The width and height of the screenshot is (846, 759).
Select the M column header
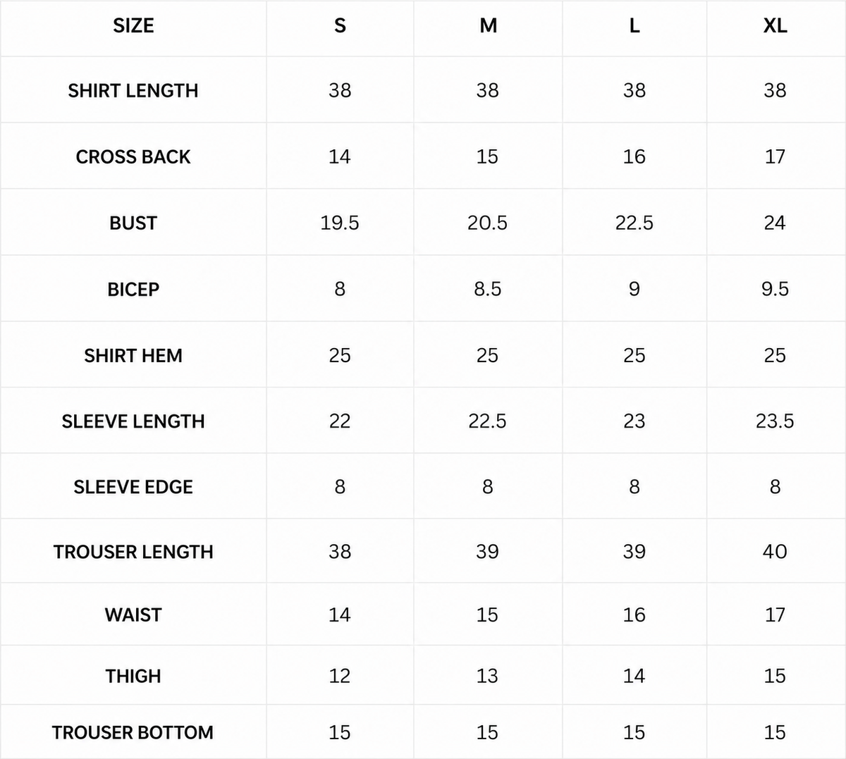(488, 26)
